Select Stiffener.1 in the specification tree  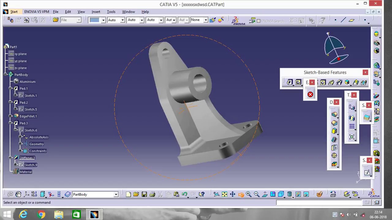pos(27,158)
